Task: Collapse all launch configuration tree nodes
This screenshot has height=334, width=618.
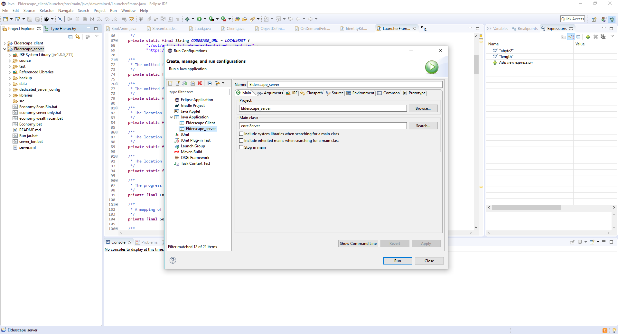Action: pyautogui.click(x=210, y=83)
